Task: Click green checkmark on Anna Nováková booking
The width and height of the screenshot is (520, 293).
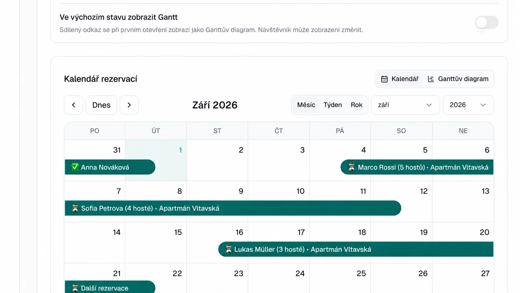Action: pos(75,167)
